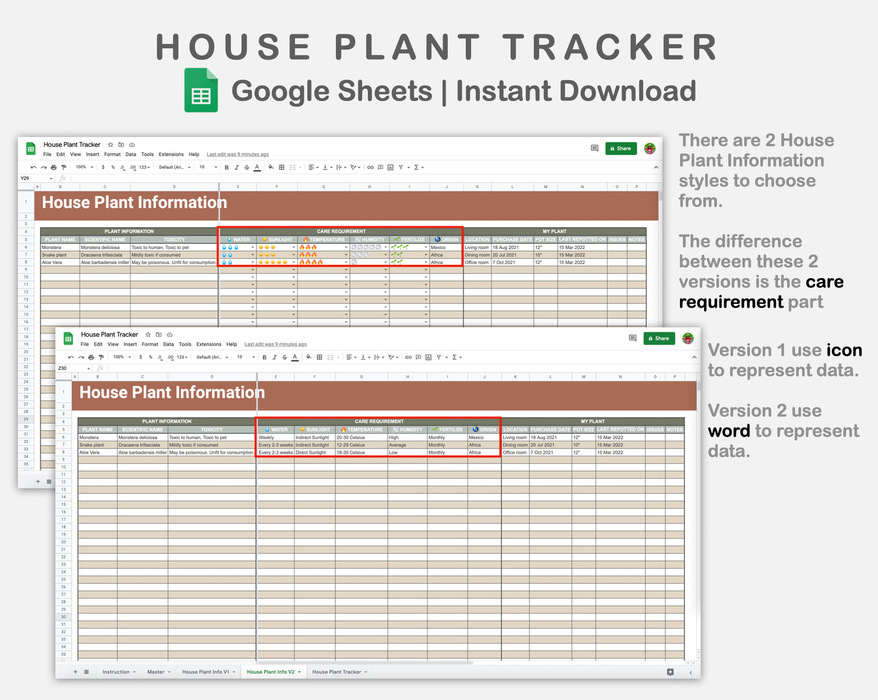The image size is (878, 700).
Task: Click the Insert link icon
Action: point(407,357)
